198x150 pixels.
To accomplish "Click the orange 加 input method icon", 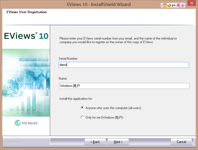I will [165, 5].
